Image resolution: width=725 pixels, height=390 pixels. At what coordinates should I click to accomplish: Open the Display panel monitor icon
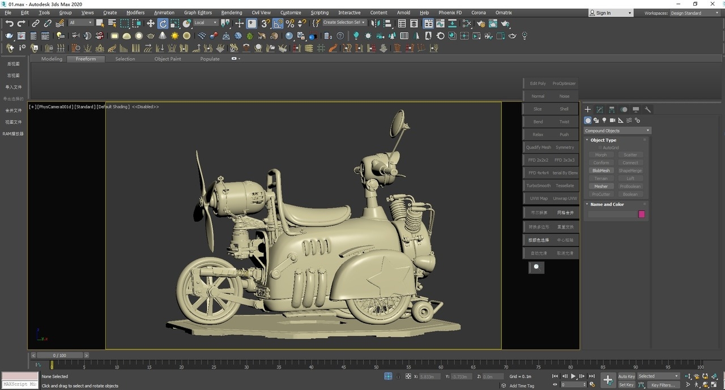(x=636, y=109)
